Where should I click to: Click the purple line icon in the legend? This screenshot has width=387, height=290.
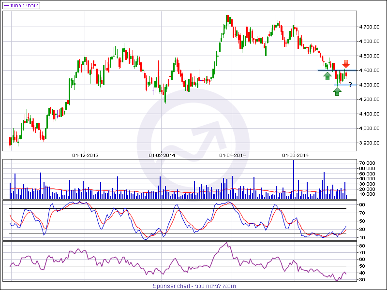tap(6, 5)
